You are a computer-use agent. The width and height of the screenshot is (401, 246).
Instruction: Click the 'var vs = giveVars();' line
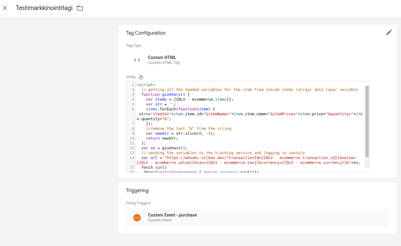[x=164, y=148]
